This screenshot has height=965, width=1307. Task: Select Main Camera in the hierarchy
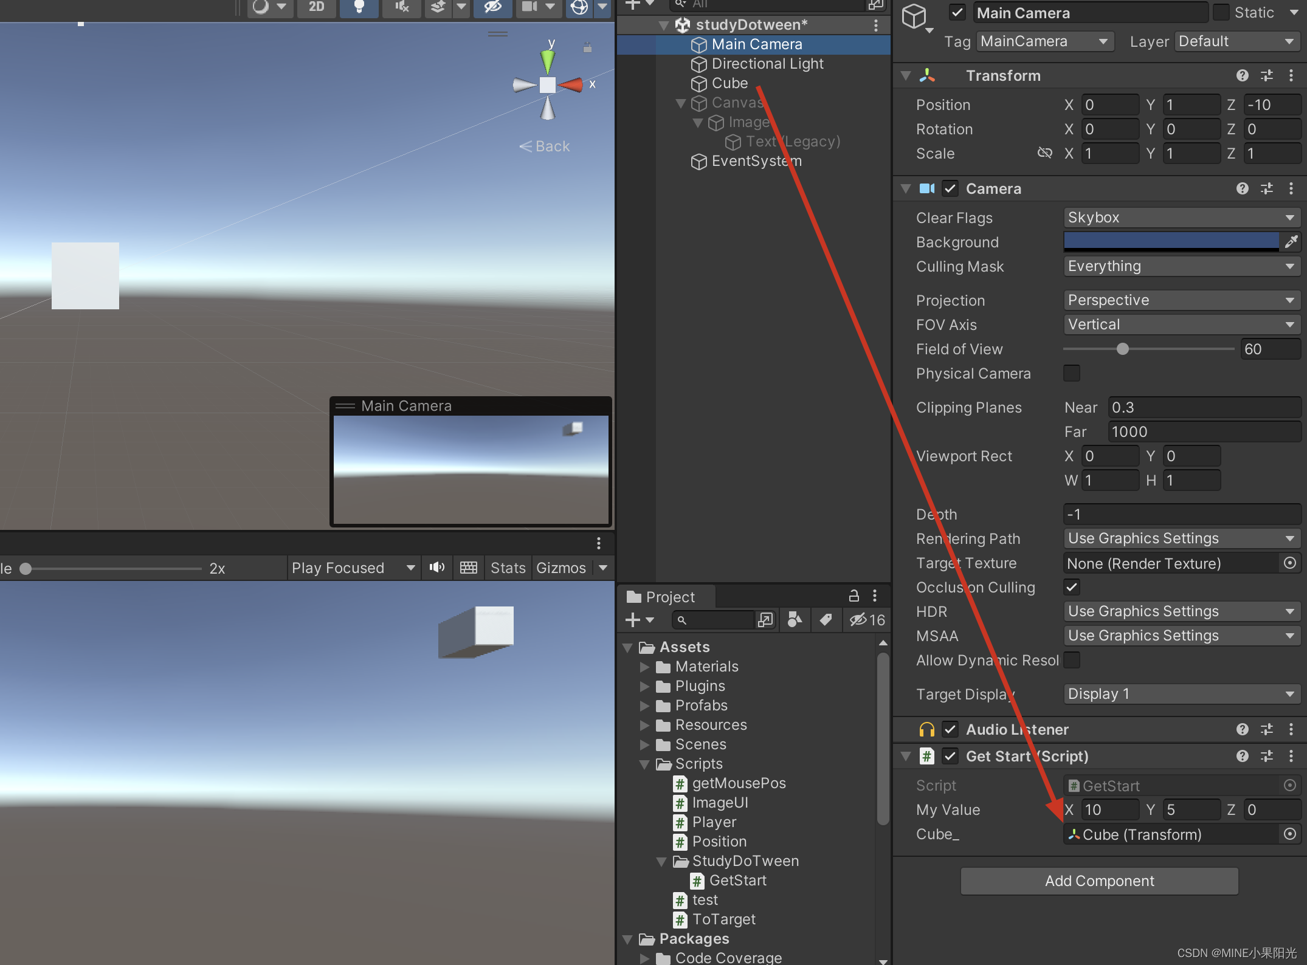756,44
